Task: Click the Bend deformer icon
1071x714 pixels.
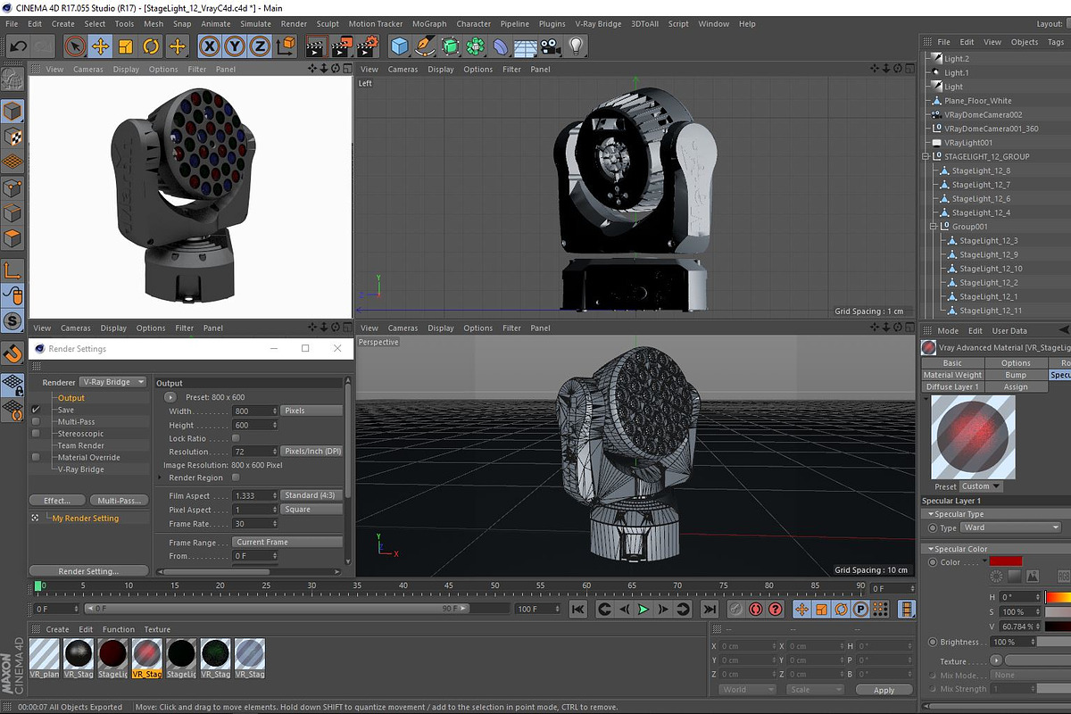Action: 502,46
